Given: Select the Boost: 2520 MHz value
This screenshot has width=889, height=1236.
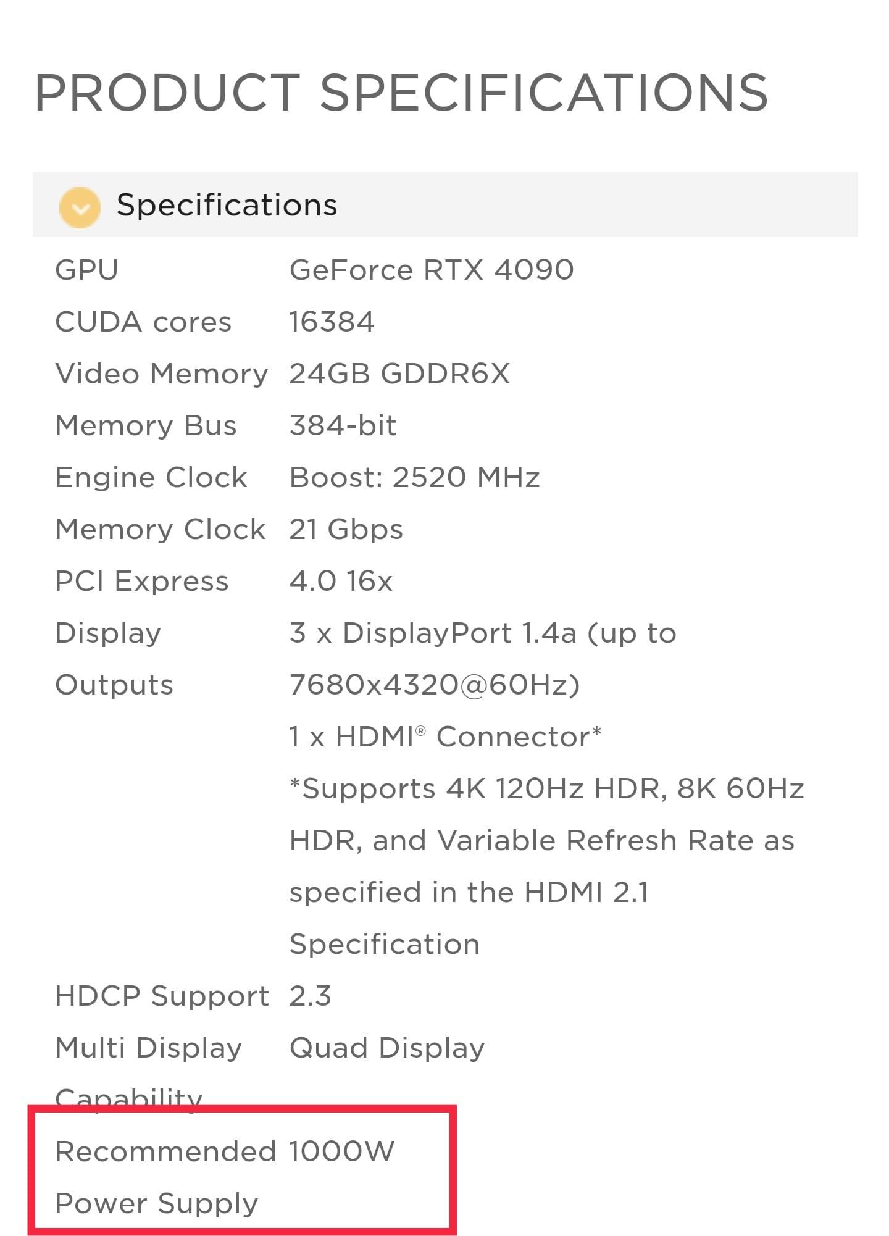Looking at the screenshot, I should pos(414,477).
